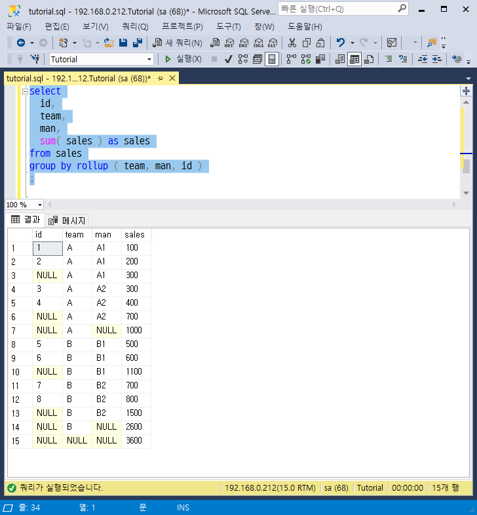The image size is (477, 515).
Task: Open the Activity Monitor icon
Action: click(x=392, y=43)
